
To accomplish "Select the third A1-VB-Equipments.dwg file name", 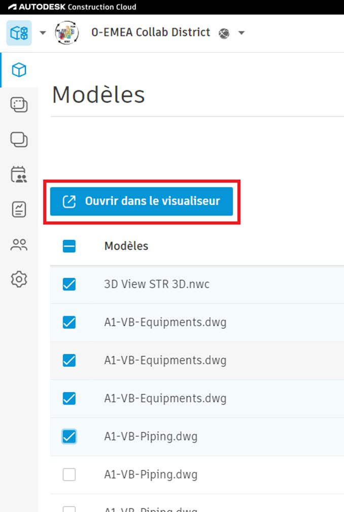I will pos(165,399).
